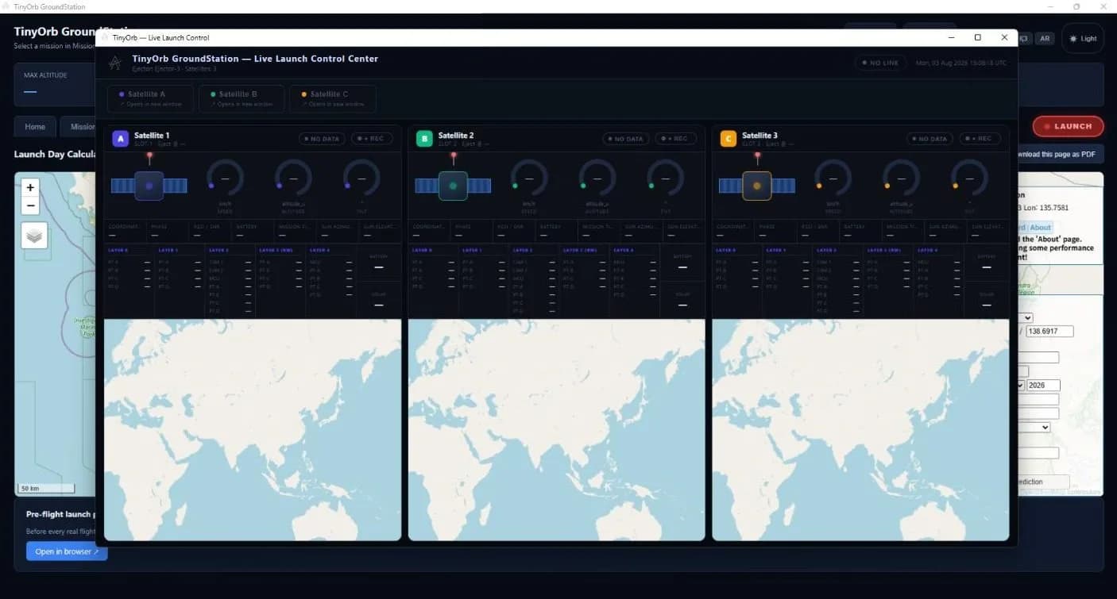Toggle REC on the Satellite 1 card

[372, 139]
